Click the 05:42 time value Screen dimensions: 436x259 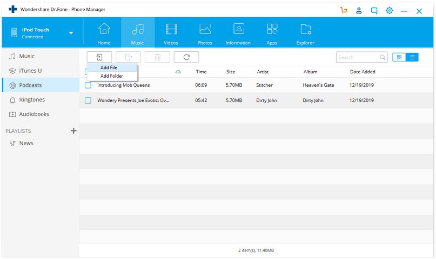click(201, 100)
